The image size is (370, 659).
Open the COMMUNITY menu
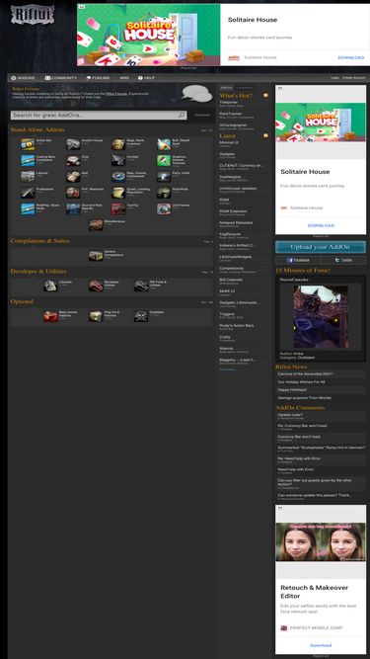point(61,78)
